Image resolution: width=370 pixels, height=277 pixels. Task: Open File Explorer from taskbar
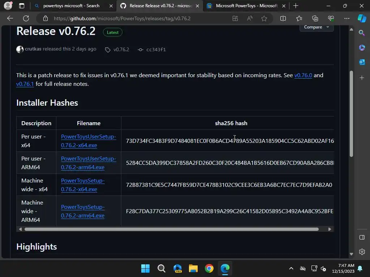pyautogui.click(x=193, y=268)
